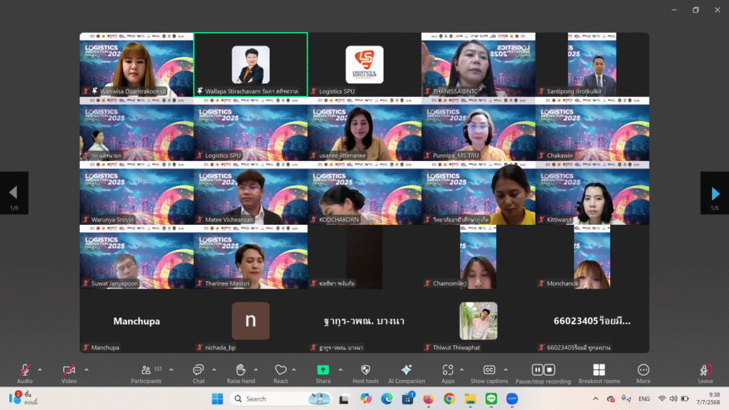Open the clock and date flyout
The width and height of the screenshot is (729, 410).
(x=708, y=399)
